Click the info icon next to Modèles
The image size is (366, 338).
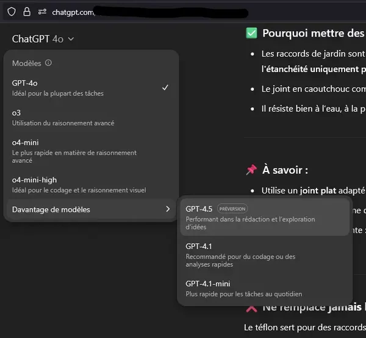49,63
